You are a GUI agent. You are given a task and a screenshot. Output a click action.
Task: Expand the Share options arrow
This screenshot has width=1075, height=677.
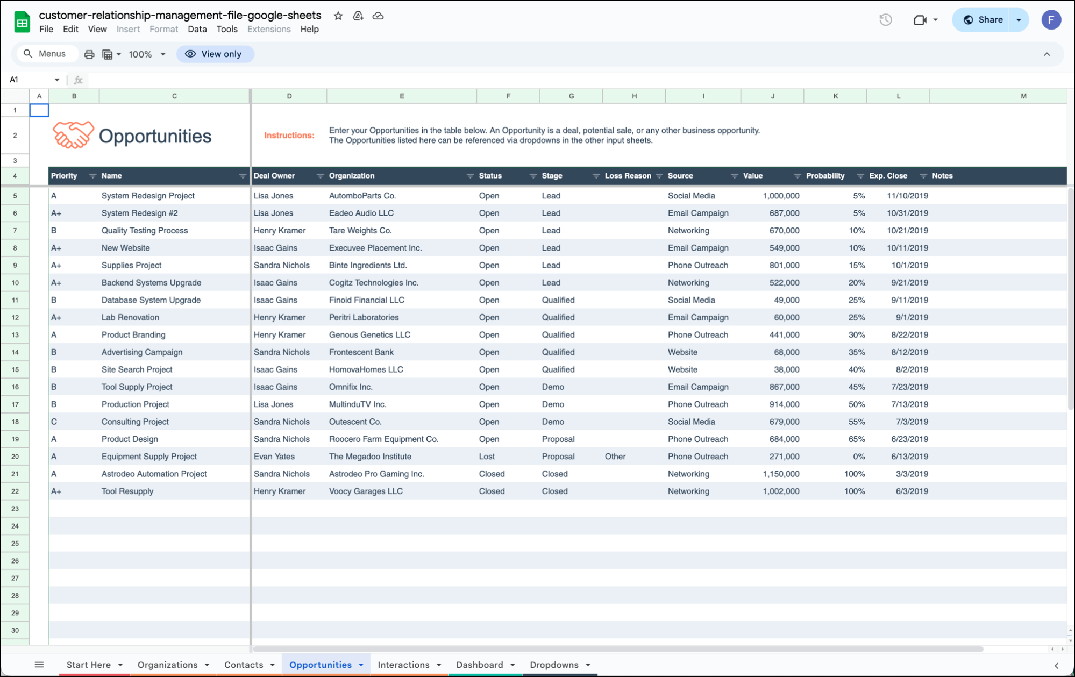click(x=1019, y=20)
